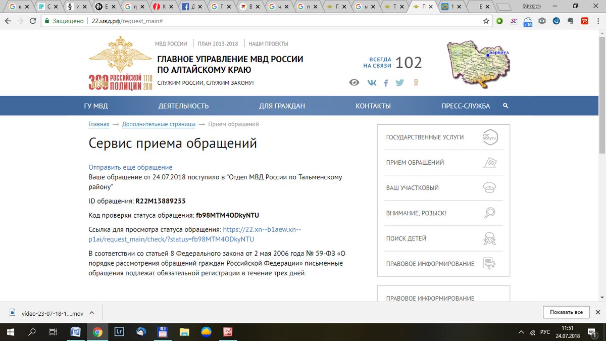The width and height of the screenshot is (606, 341).
Task: Click the eye icon for visually impaired version
Action: click(355, 82)
